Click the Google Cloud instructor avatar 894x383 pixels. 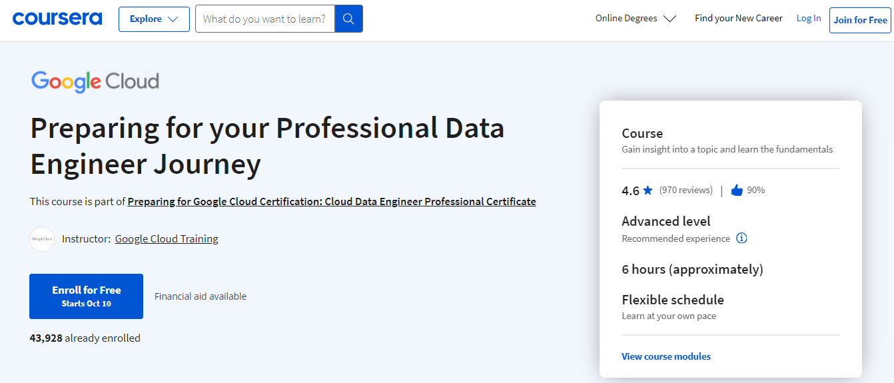pos(42,239)
